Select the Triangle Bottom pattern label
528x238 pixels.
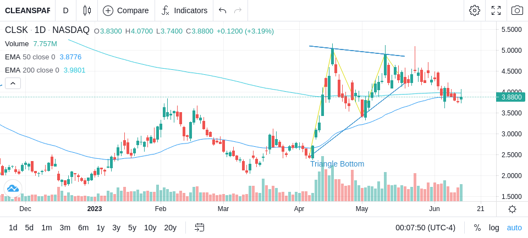pos(337,164)
